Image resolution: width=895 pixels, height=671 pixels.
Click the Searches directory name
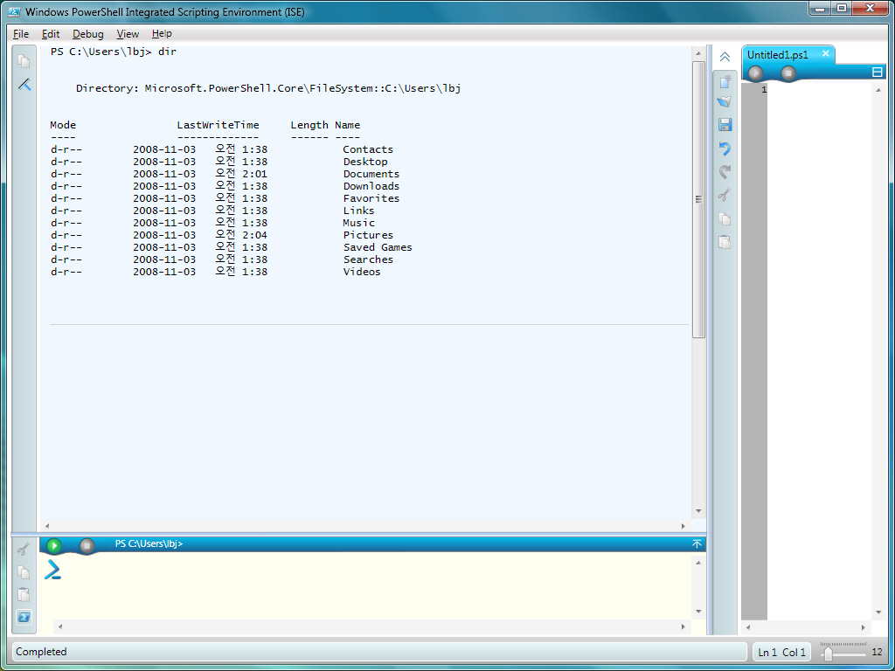[368, 259]
